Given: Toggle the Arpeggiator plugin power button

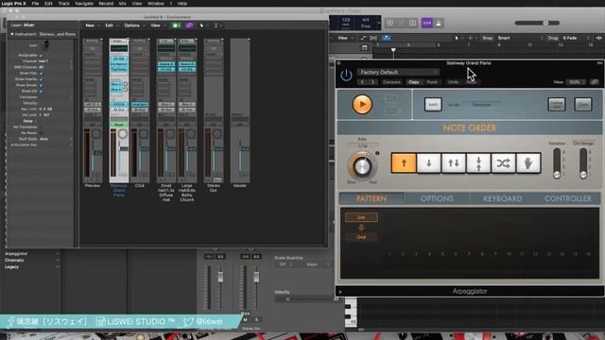Looking at the screenshot, I should point(346,76).
